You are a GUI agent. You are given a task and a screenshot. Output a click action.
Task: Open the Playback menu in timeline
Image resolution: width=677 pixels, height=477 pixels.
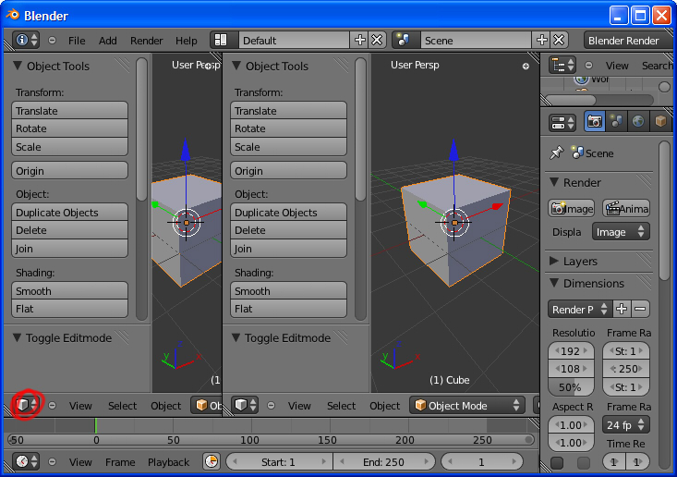point(168,462)
